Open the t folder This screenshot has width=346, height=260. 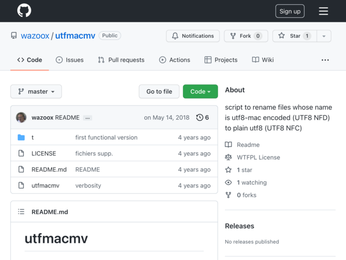click(x=32, y=138)
